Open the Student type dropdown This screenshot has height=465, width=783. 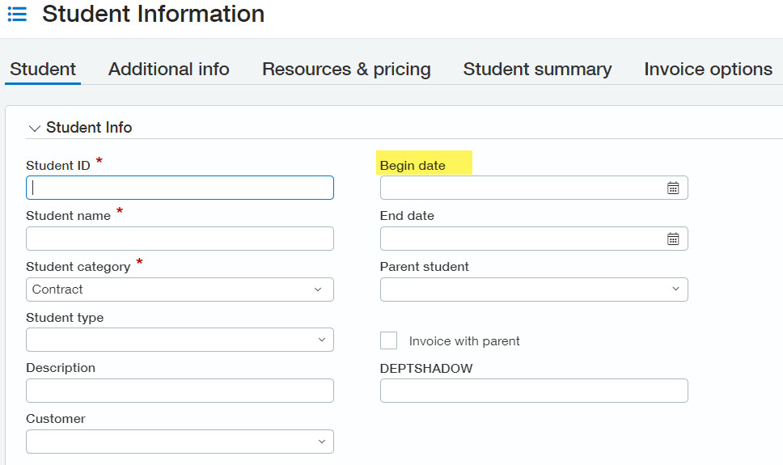tap(321, 340)
